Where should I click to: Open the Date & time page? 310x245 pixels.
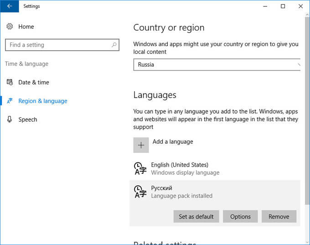coord(34,82)
